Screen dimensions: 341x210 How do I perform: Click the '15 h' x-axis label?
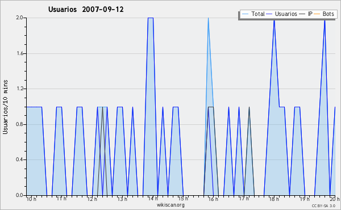coord(183,199)
